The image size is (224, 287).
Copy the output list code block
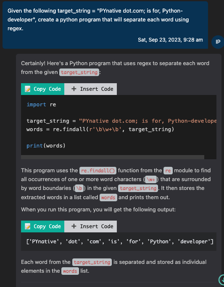(42, 226)
